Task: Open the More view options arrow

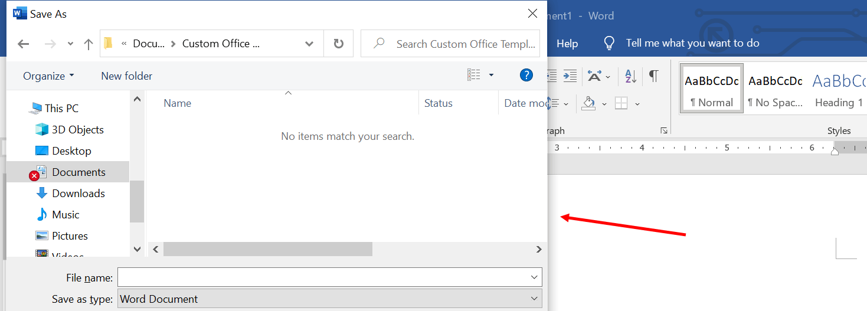Action: coord(491,75)
